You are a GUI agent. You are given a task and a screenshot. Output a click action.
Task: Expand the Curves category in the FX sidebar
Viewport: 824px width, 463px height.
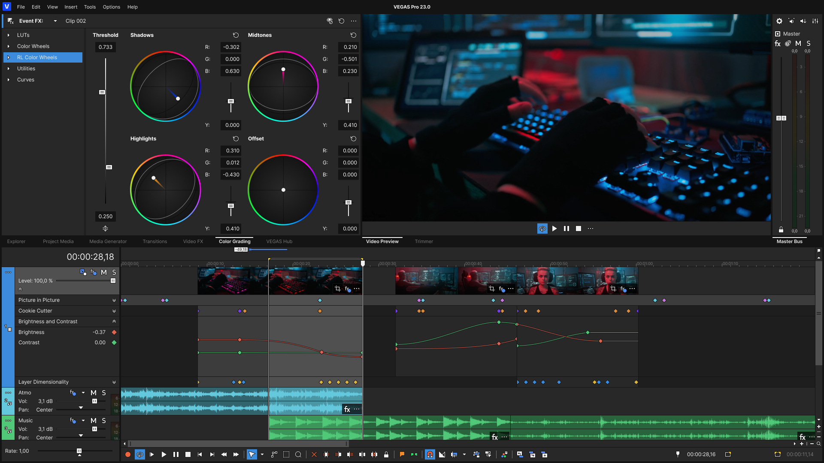(9, 80)
